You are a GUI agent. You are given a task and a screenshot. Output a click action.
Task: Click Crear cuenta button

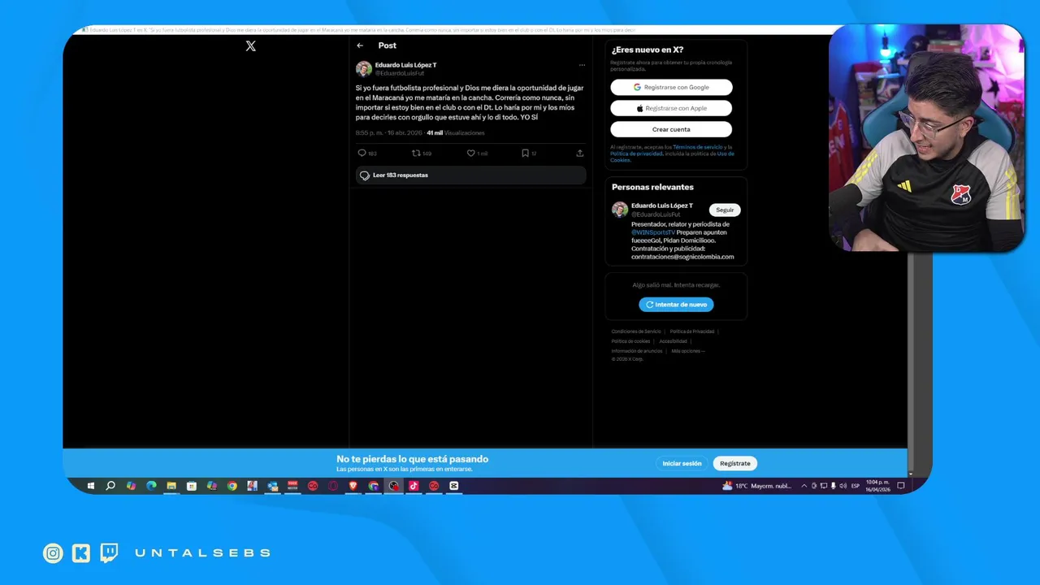[671, 129]
